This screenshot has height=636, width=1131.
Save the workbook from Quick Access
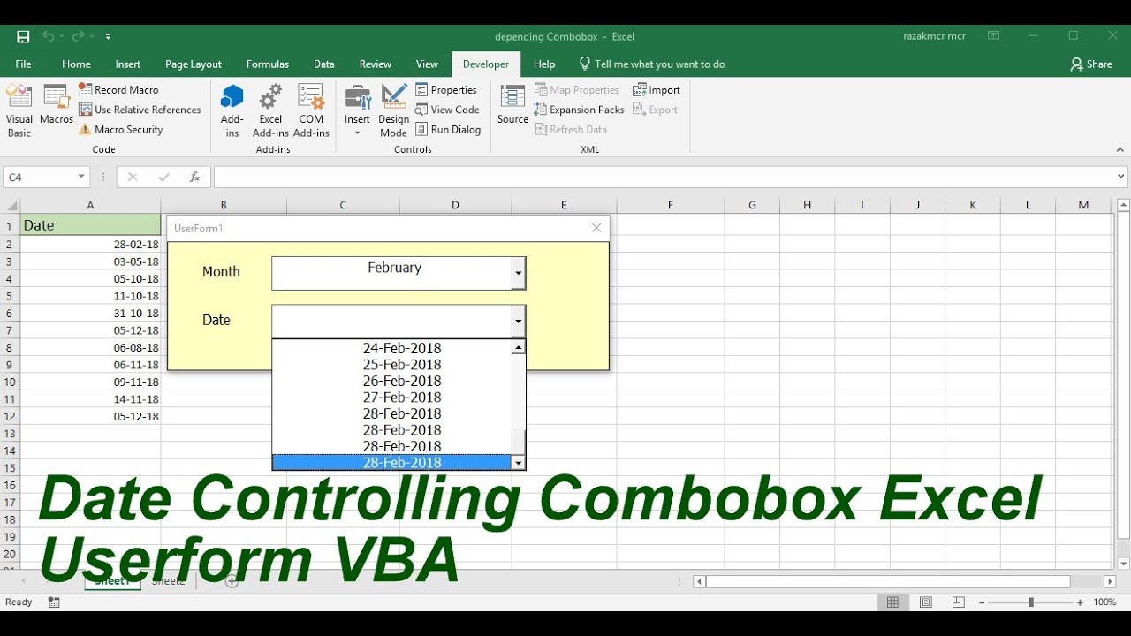(x=23, y=36)
